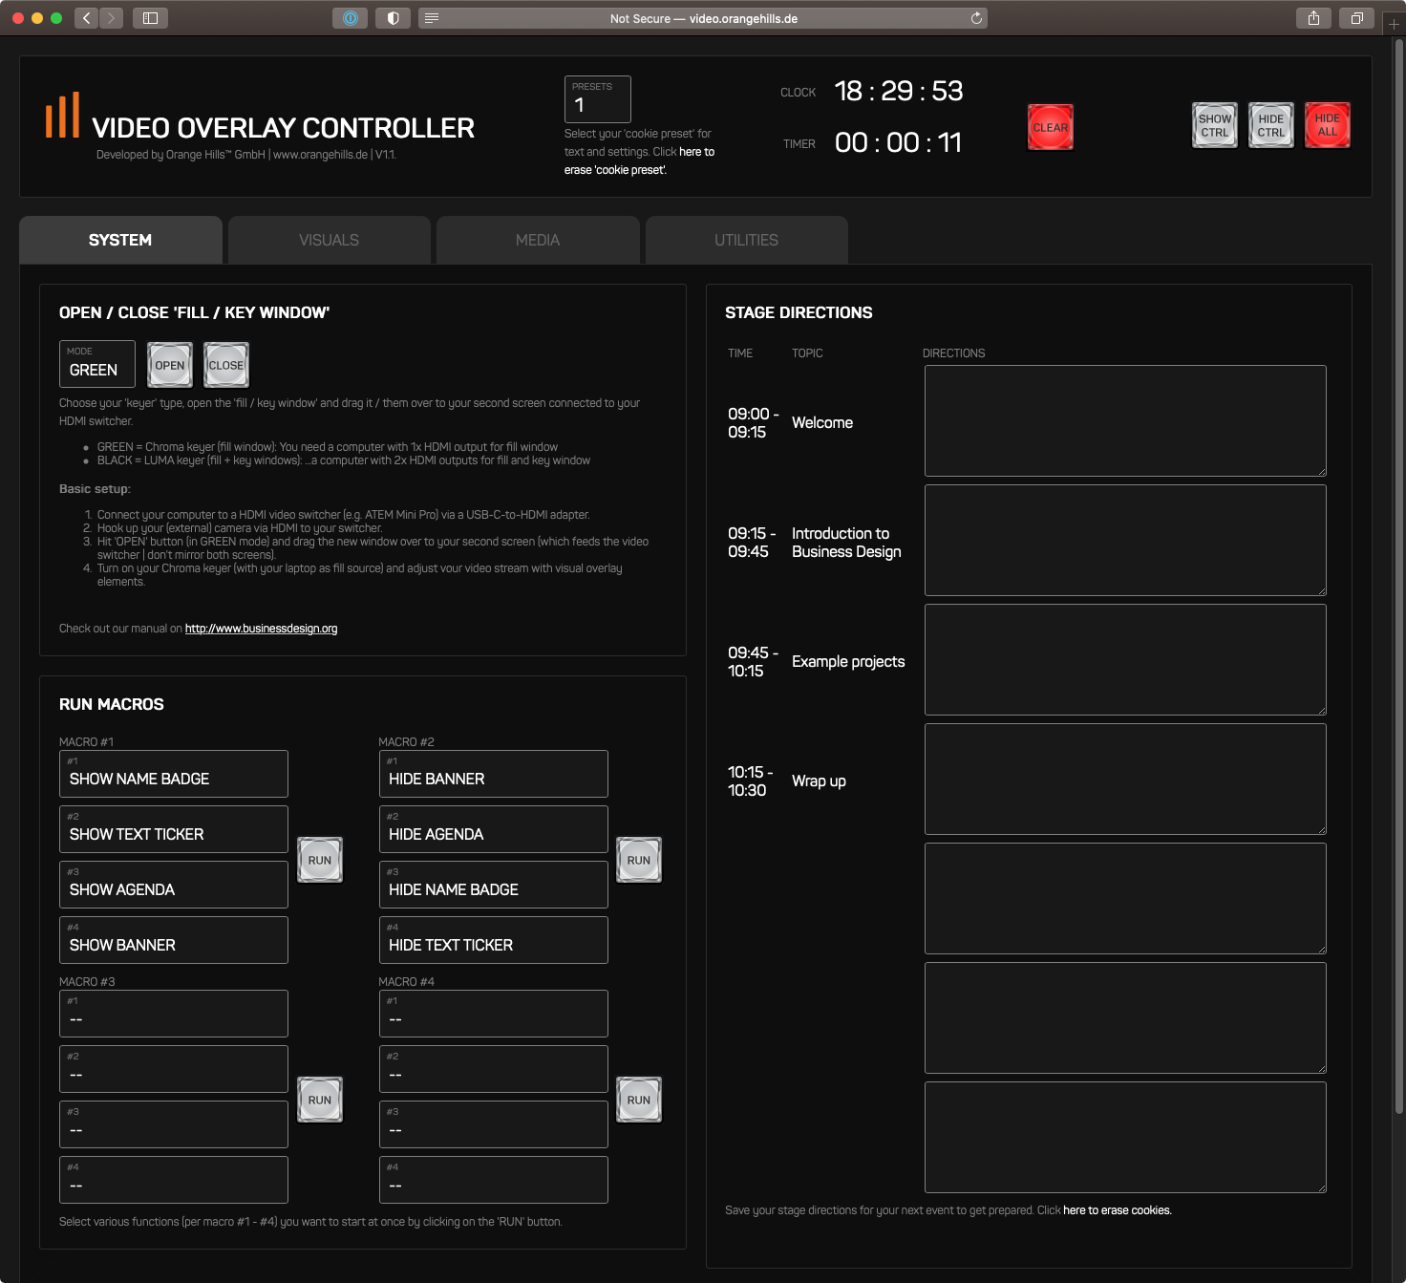
Task: Run MACRO #3 with the RUN button
Action: [320, 1100]
